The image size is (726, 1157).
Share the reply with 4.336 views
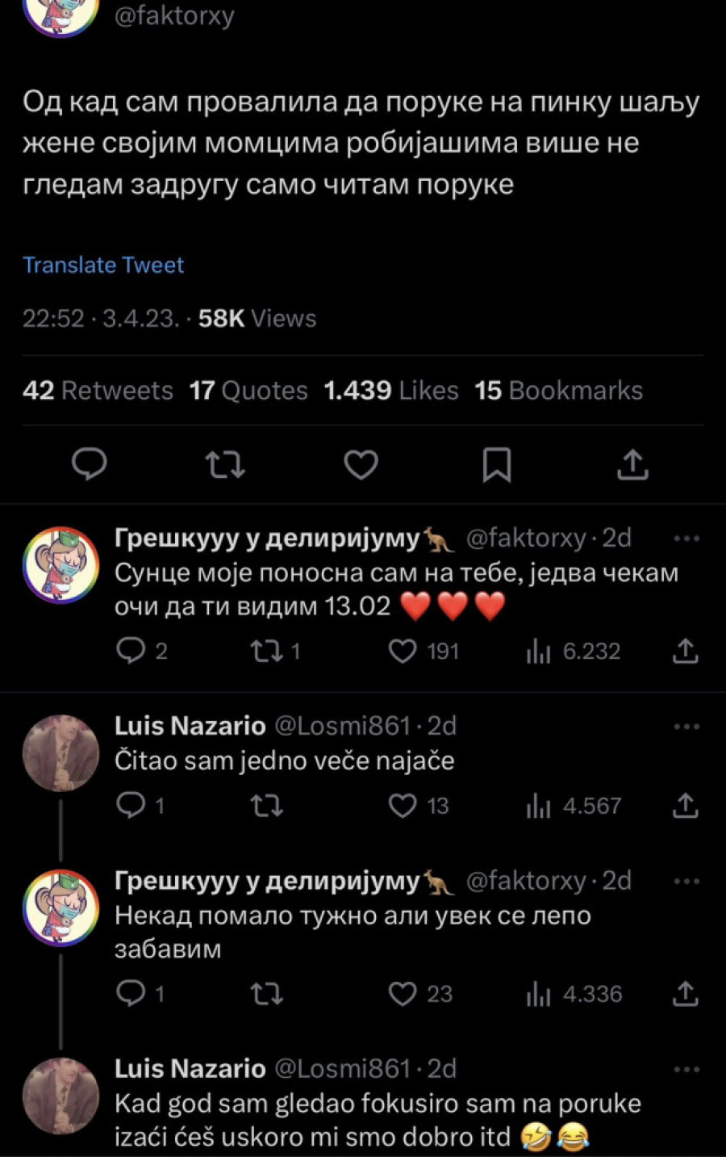685,993
